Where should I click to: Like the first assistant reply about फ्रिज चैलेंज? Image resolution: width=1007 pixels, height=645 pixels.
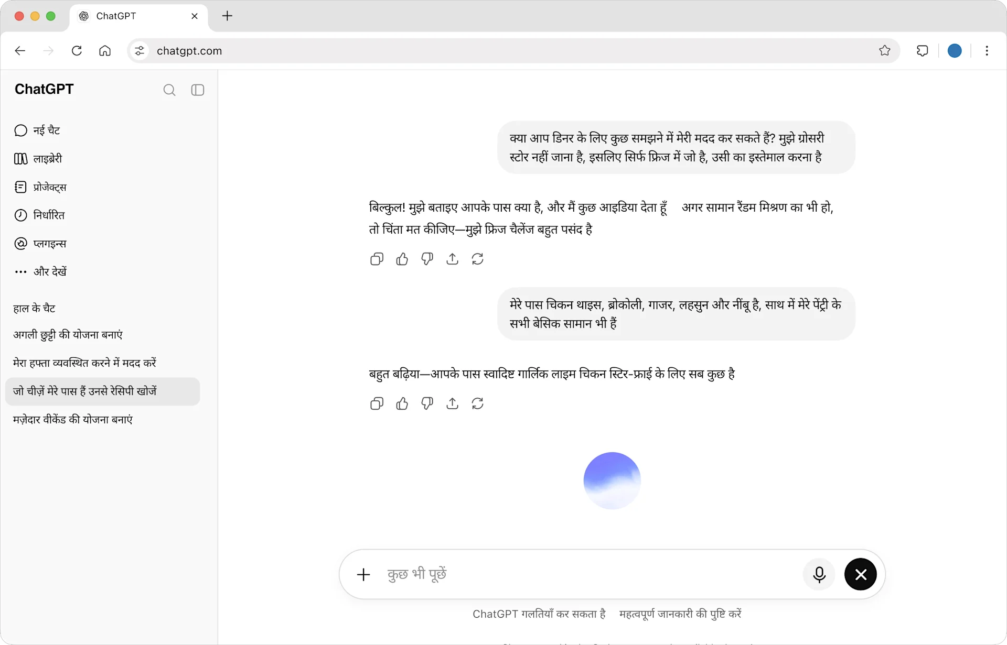[402, 259]
